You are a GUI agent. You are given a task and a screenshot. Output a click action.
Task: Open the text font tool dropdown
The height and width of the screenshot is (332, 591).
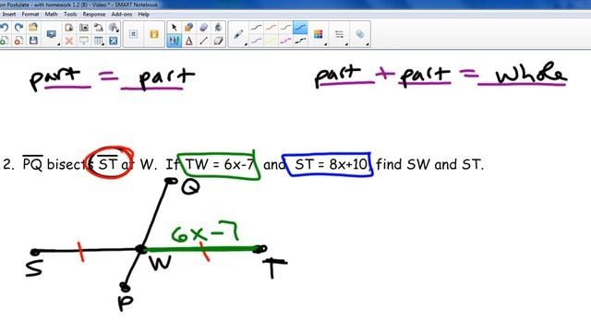(113, 28)
